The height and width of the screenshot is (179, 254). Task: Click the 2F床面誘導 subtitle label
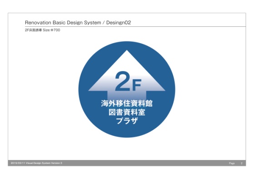[x=33, y=30]
